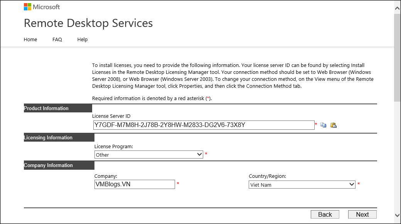401x224 pixels.
Task: Open the FAQ page
Action: pyautogui.click(x=57, y=39)
